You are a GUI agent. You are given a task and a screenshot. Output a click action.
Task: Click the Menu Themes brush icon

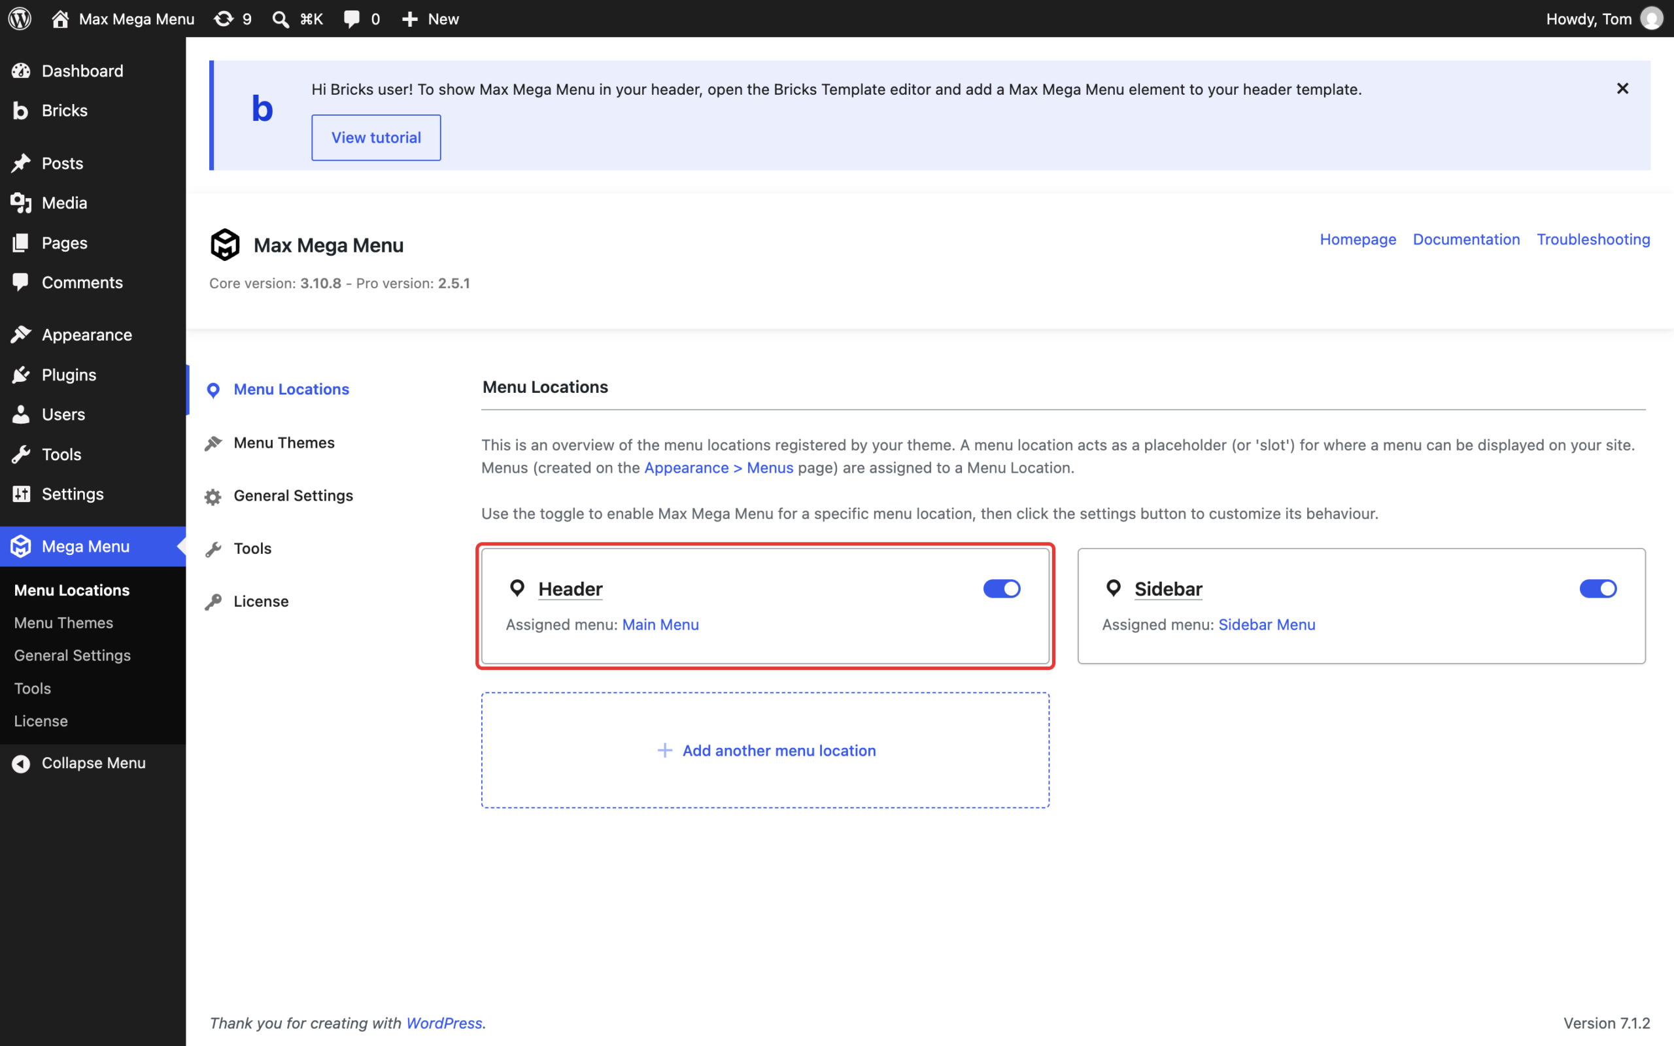[213, 443]
